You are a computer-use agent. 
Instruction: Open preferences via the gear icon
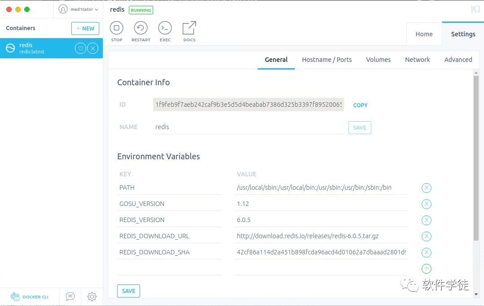pos(92,297)
